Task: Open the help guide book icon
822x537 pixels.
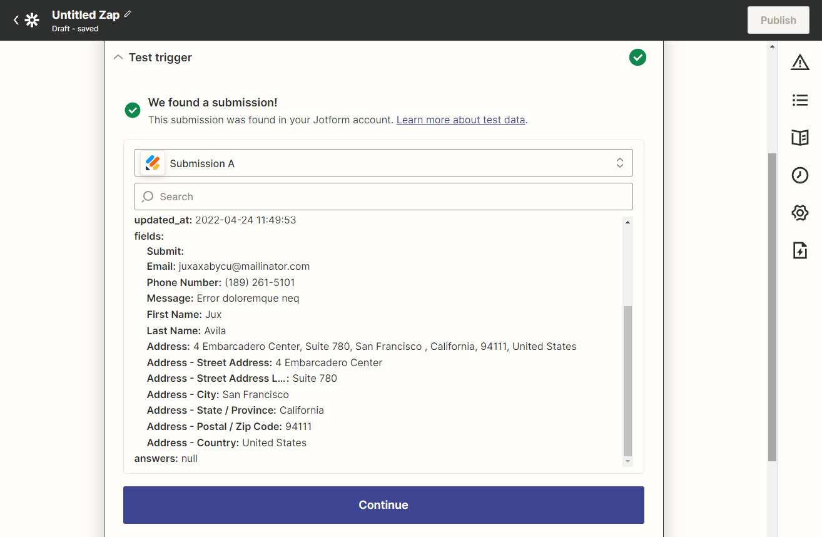Action: pyautogui.click(x=799, y=138)
